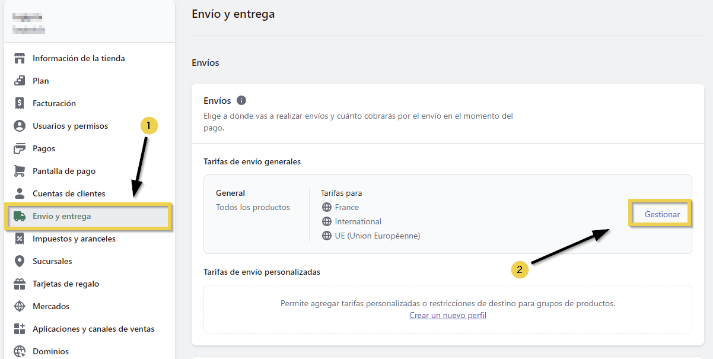Click the info icon next to Envíos heading
Screen dimensions: 713x359
pyautogui.click(x=241, y=100)
